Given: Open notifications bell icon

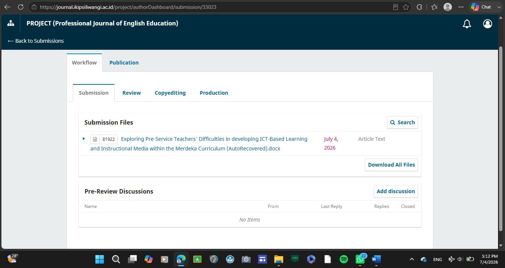Looking at the screenshot, I should click(x=467, y=24).
